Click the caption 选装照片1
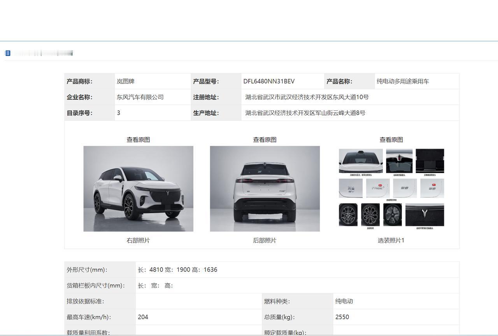 pos(391,240)
